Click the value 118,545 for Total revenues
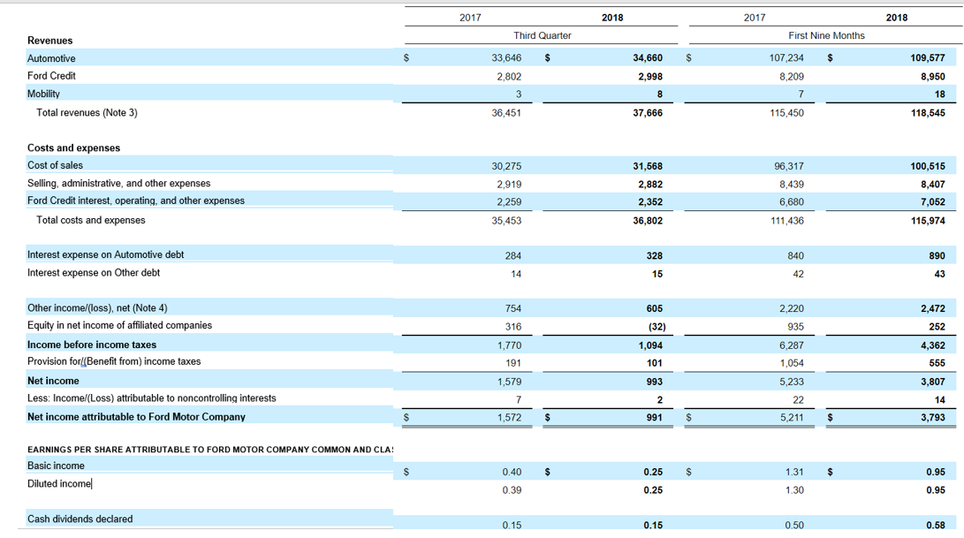 (x=928, y=112)
